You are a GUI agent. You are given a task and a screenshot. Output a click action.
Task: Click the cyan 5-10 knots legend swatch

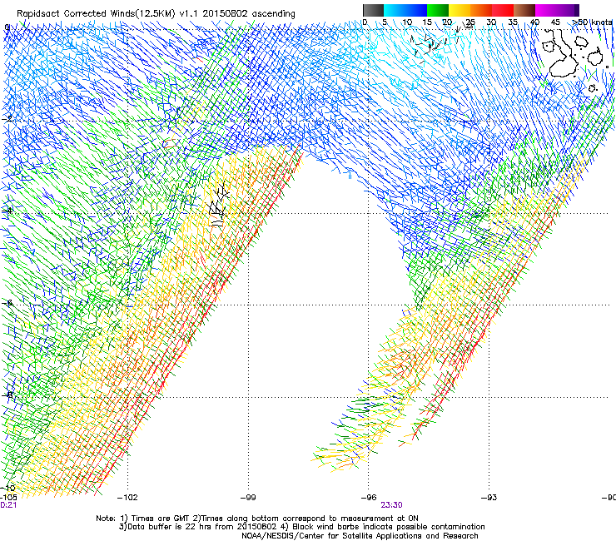tap(395, 10)
